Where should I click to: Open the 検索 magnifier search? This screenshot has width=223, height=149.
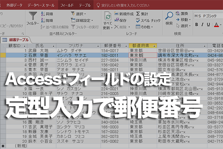pyautogui.click(x=169, y=18)
